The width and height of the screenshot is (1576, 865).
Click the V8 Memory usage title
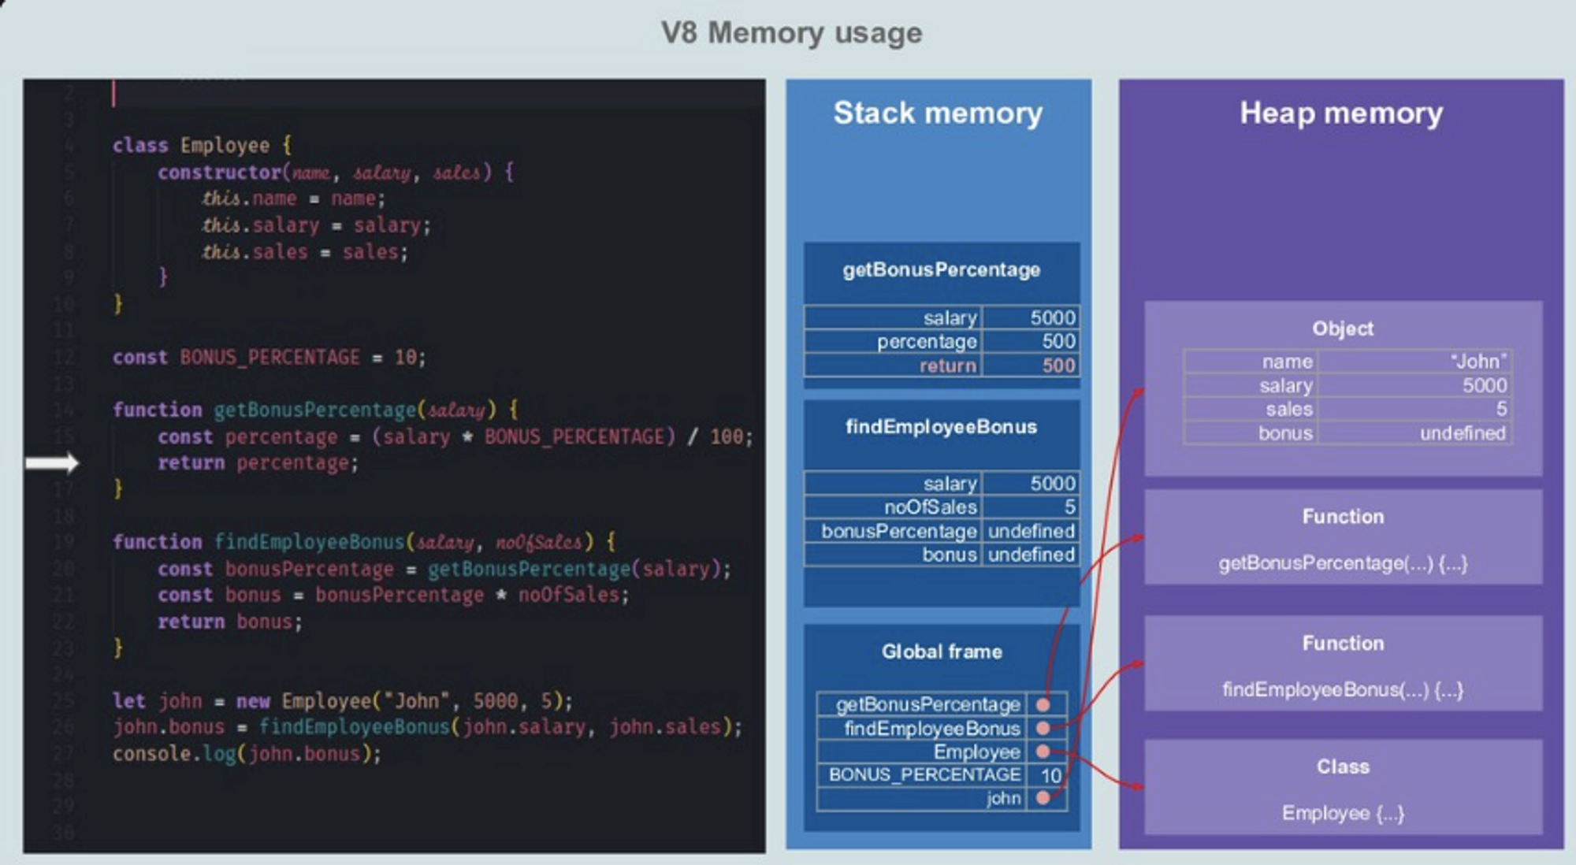point(791,33)
